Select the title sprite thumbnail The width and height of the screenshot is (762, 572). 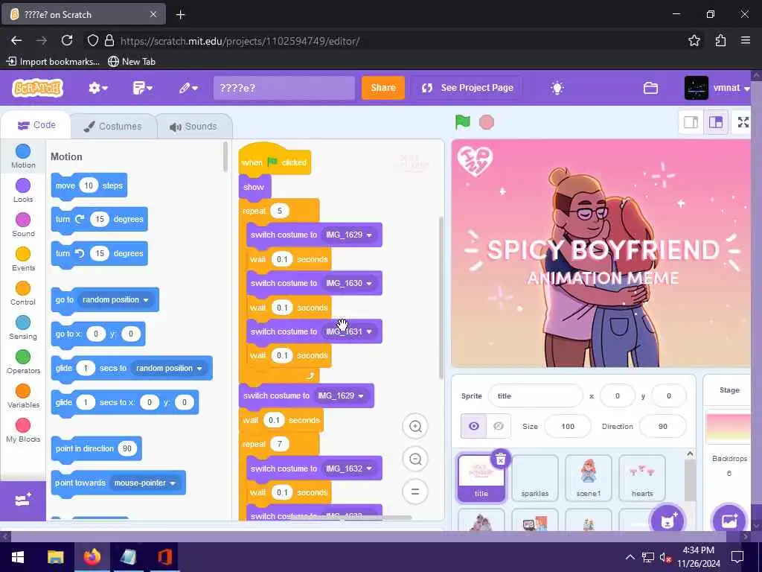click(x=481, y=478)
